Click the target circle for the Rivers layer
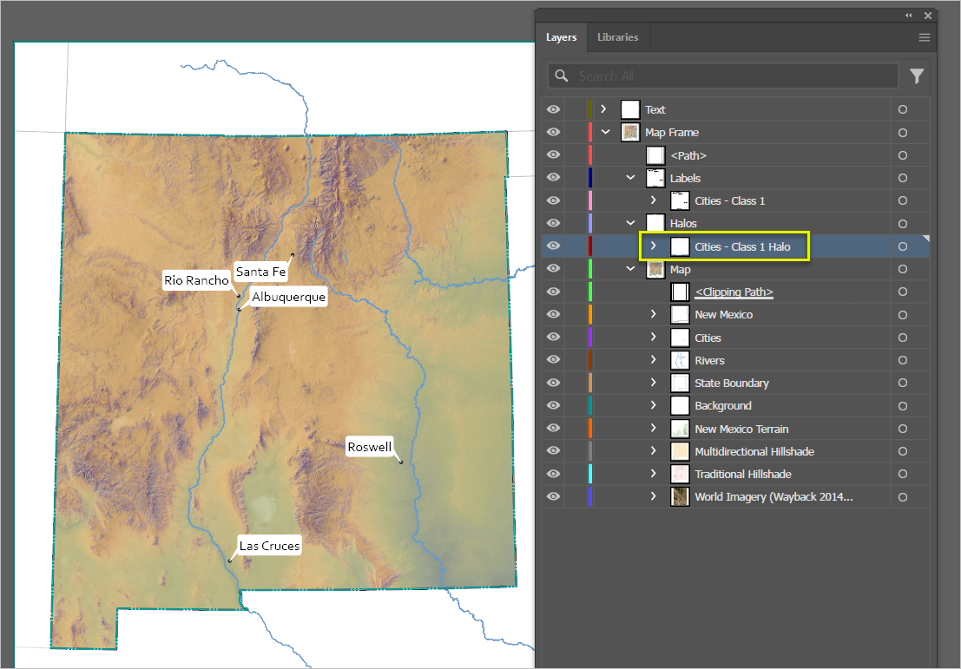This screenshot has height=669, width=961. click(903, 359)
